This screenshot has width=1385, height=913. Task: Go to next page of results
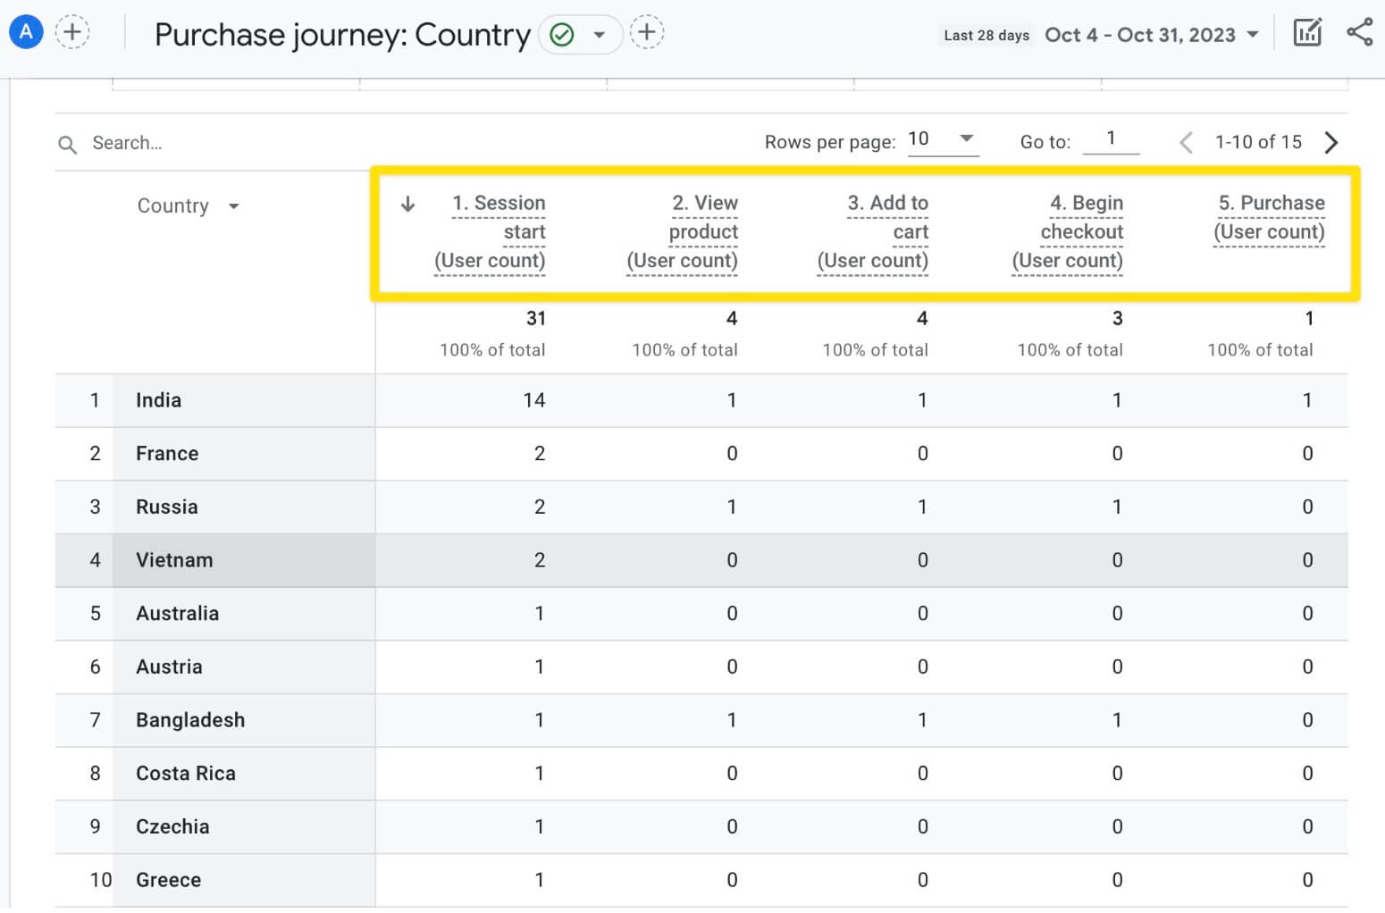tap(1331, 142)
